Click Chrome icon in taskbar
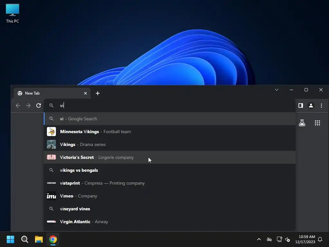The image size is (329, 247). click(x=53, y=239)
